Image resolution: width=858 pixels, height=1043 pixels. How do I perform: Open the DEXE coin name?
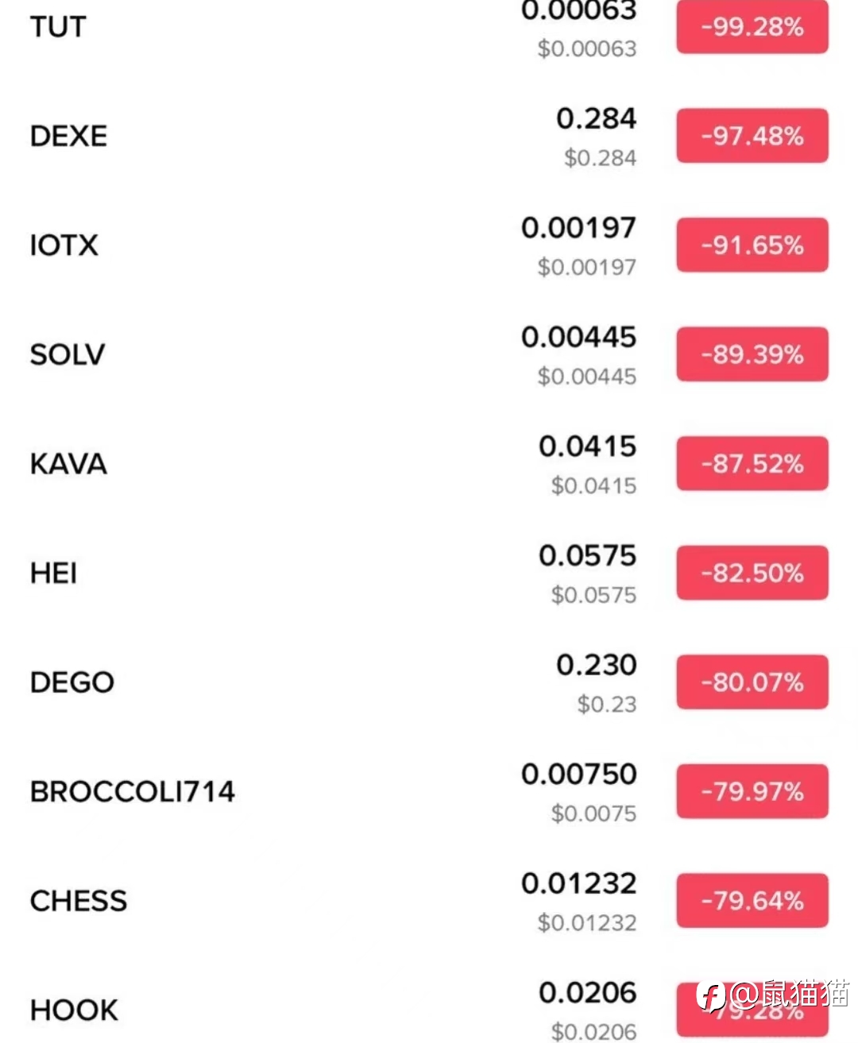68,136
